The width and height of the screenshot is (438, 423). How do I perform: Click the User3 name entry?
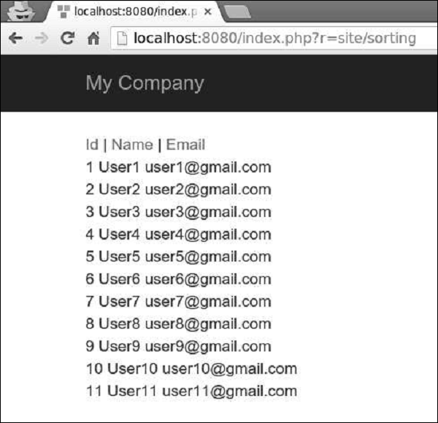tap(118, 212)
